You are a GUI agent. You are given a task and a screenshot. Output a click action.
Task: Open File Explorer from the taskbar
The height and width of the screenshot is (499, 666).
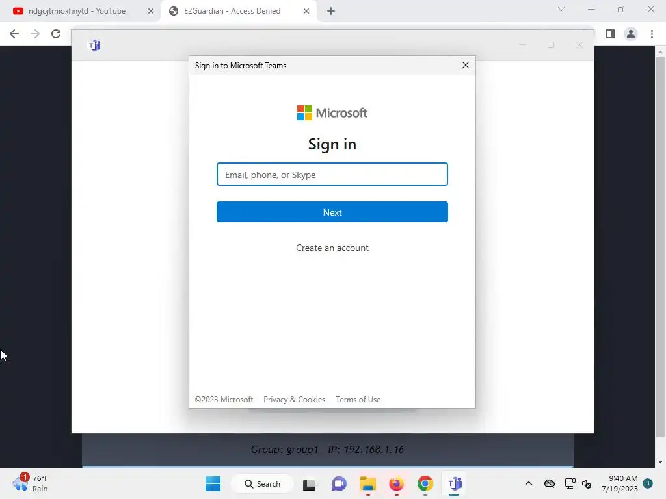point(368,483)
